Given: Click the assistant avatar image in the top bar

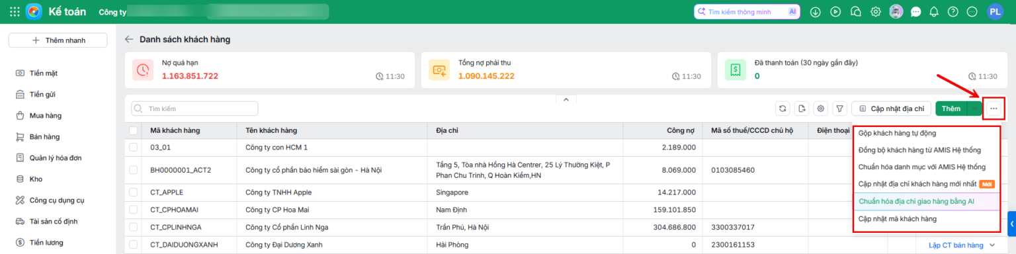Looking at the screenshot, I should pos(896,12).
